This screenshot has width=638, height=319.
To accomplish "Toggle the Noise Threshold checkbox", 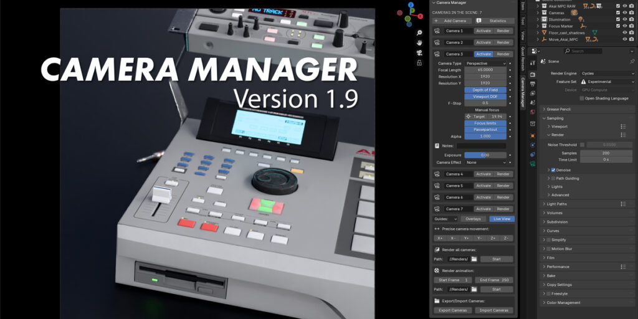I will click(x=583, y=145).
